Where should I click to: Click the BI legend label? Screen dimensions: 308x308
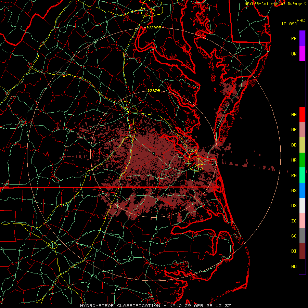pyautogui.click(x=294, y=251)
